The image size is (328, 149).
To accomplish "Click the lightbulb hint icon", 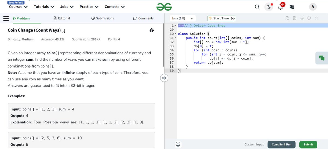I will coord(178,144).
